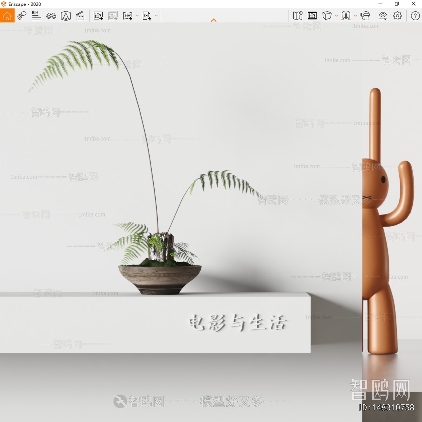Toggle BIM information mode

(x=36, y=16)
